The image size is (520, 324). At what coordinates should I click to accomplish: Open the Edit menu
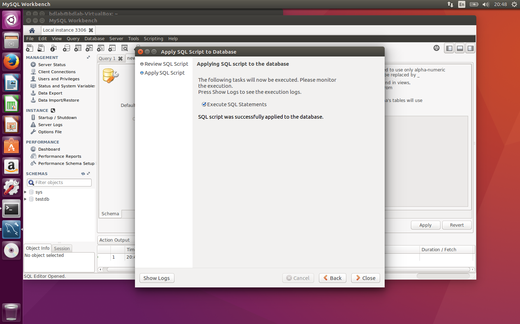click(x=43, y=39)
